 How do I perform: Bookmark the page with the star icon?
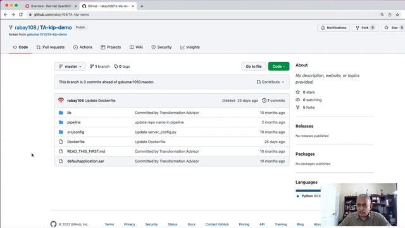397,15
